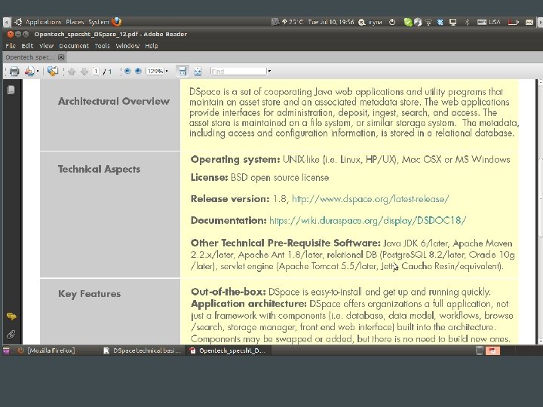Click the vertical scrollbar of the document

(x=540, y=197)
